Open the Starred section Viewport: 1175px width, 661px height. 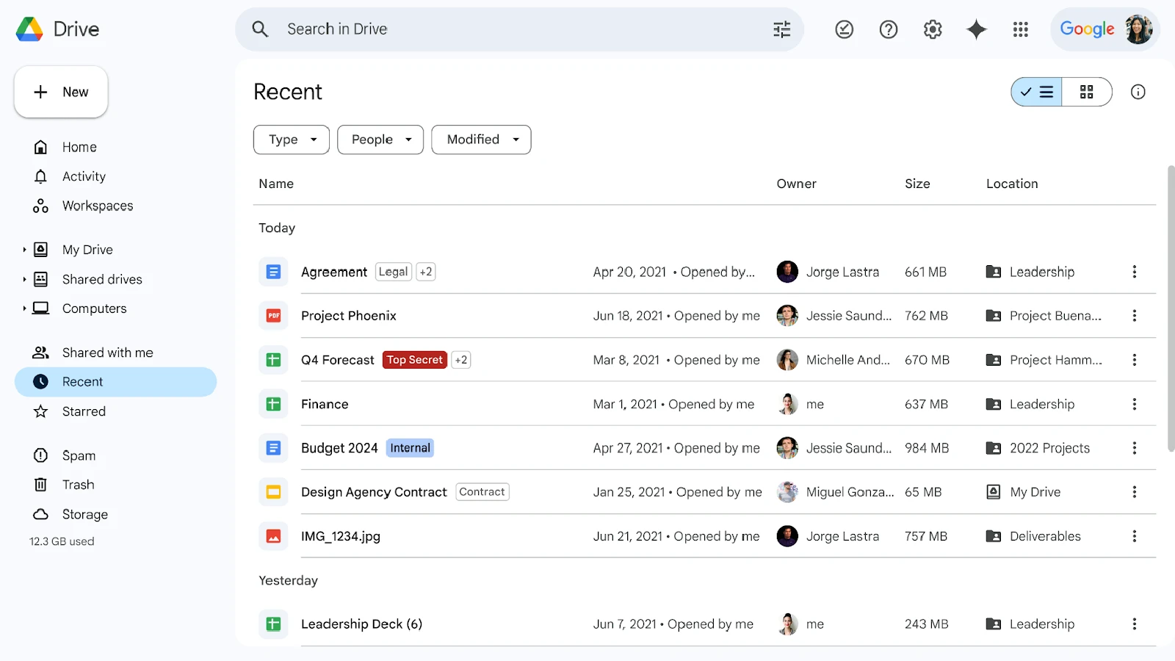tap(84, 411)
